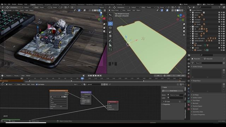This screenshot has width=226, height=127.
Task: Collapse the keyboard collection in outliner
Action: click(x=190, y=22)
